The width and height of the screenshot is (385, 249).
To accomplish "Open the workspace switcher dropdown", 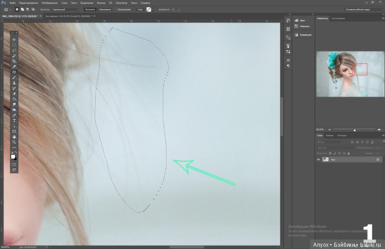I will pos(364,10).
